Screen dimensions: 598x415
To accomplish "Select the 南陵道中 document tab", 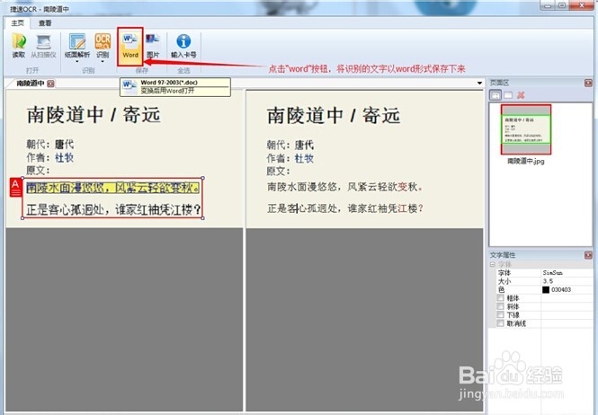I will coord(31,83).
